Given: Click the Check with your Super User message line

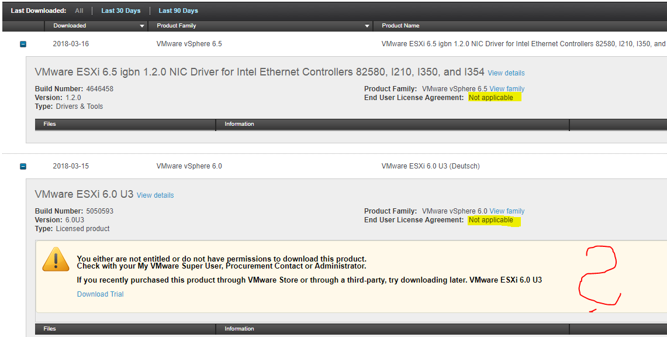Looking at the screenshot, I should click(222, 266).
